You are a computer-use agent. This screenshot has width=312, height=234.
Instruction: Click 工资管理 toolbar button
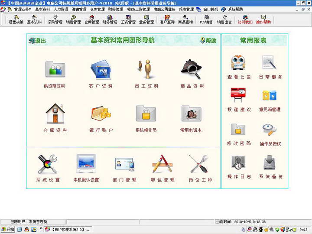(x=128, y=19)
